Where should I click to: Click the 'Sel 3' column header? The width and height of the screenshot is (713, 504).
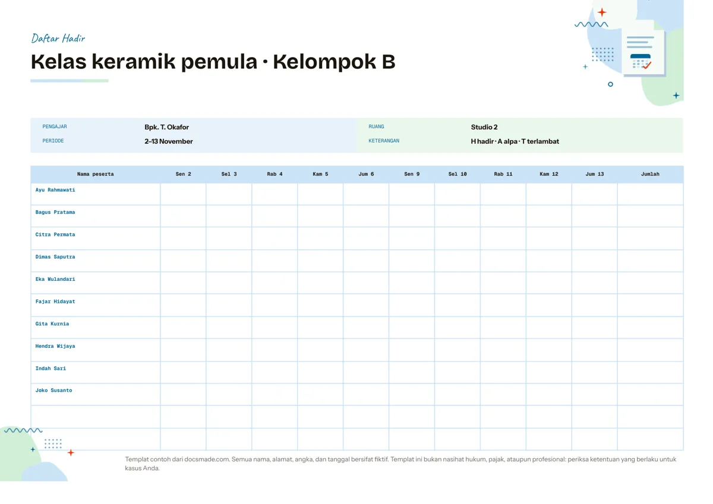229,175
